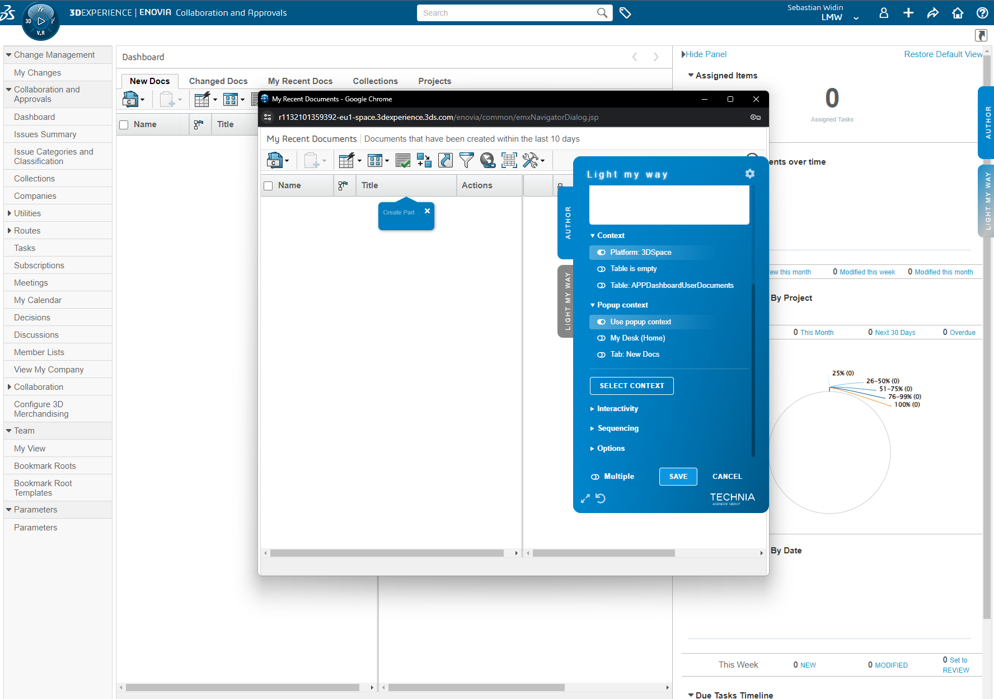The image size is (994, 699).
Task: Click the Modified this week link
Action: (867, 272)
